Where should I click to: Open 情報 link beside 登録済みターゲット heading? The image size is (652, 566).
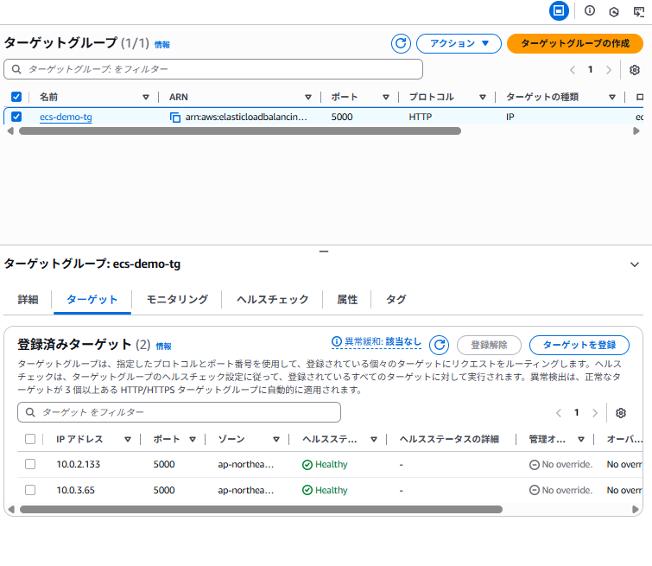(163, 347)
